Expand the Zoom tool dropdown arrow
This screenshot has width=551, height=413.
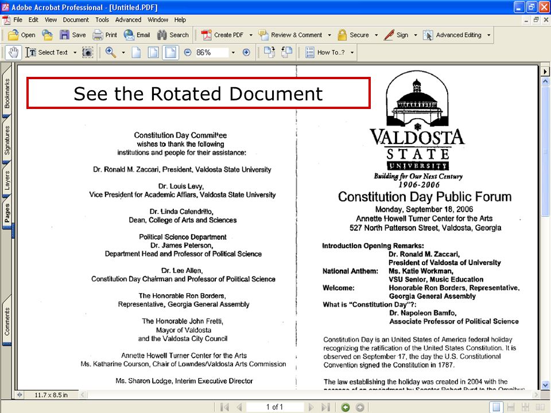pyautogui.click(x=123, y=52)
